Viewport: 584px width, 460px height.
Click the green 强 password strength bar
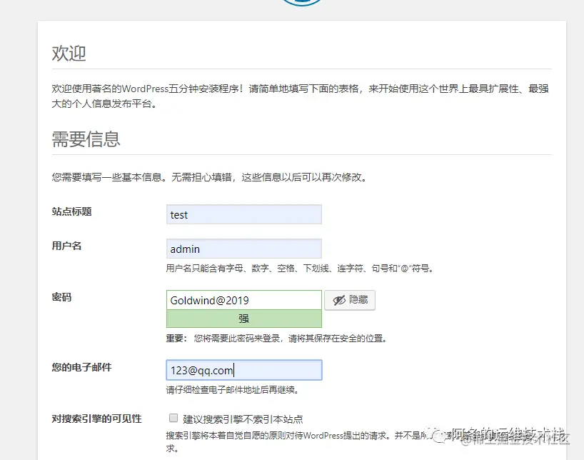pyautogui.click(x=243, y=317)
